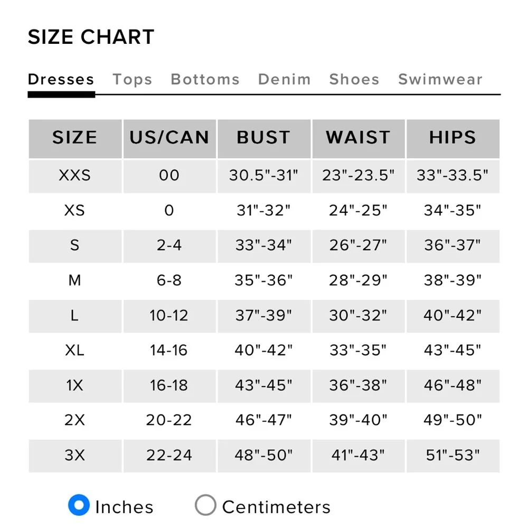Show the Denim size chart
This screenshot has height=528, width=528.
(x=284, y=80)
